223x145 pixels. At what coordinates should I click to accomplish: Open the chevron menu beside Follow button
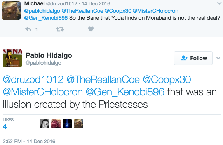(218, 58)
